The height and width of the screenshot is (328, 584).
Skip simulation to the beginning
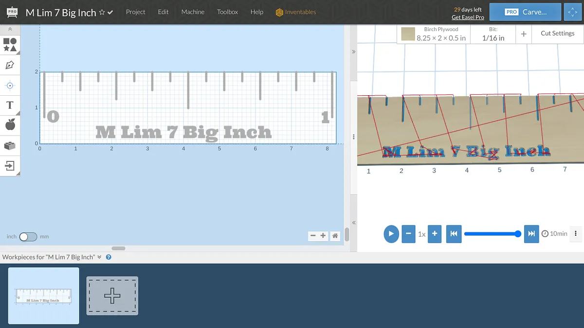click(454, 234)
